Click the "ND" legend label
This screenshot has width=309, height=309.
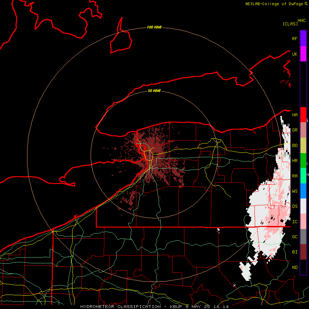[x=295, y=267]
